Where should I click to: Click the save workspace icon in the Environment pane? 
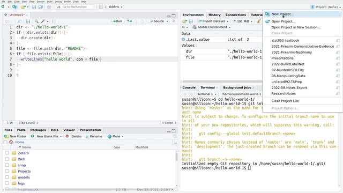click(191, 21)
